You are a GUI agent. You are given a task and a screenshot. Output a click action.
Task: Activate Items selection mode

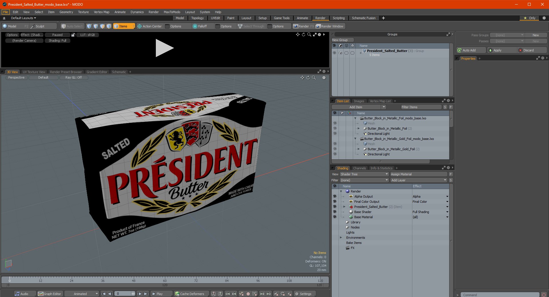click(124, 26)
